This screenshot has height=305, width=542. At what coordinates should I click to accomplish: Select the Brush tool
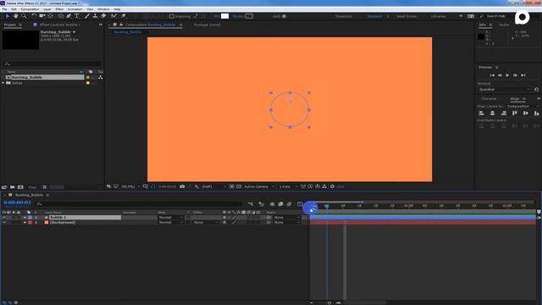87,16
